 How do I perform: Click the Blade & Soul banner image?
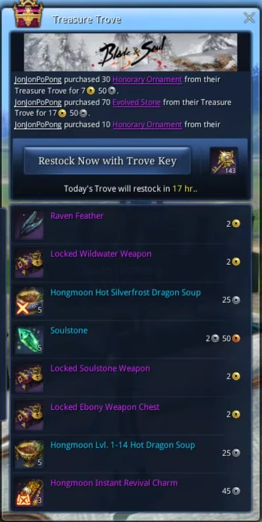click(x=130, y=52)
